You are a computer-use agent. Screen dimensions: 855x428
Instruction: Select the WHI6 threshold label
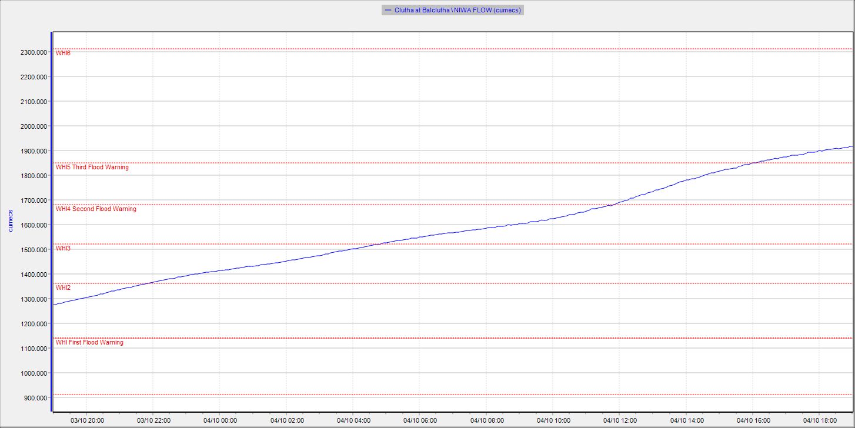coord(63,53)
